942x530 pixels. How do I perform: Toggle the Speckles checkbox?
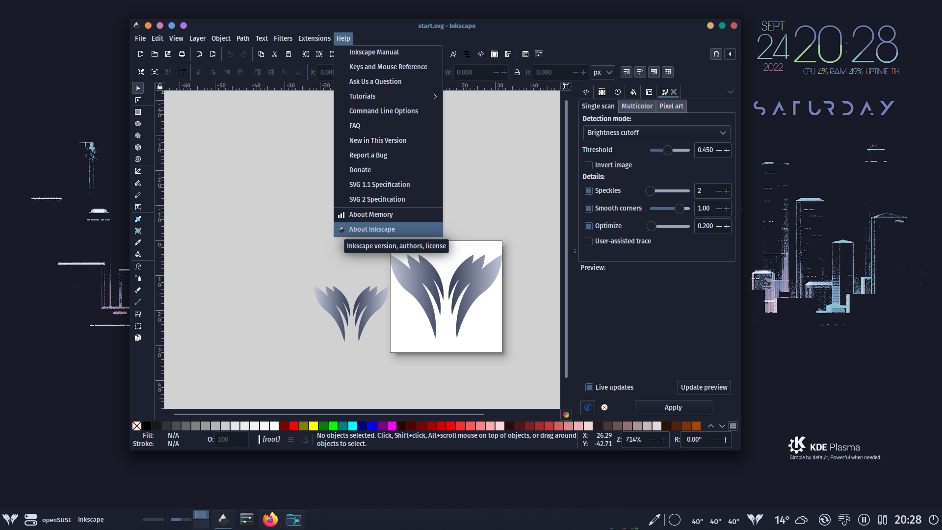589,191
